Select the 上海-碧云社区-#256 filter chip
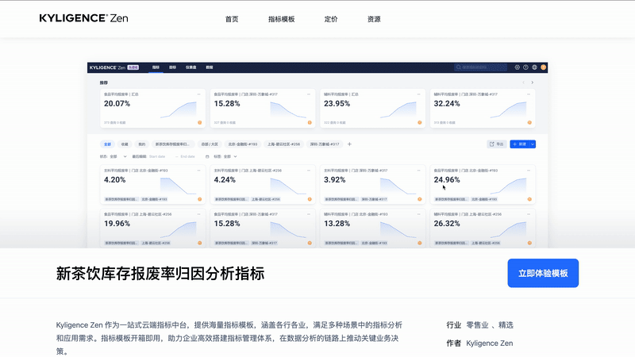Screen dimensions: 635x357 [x=283, y=144]
